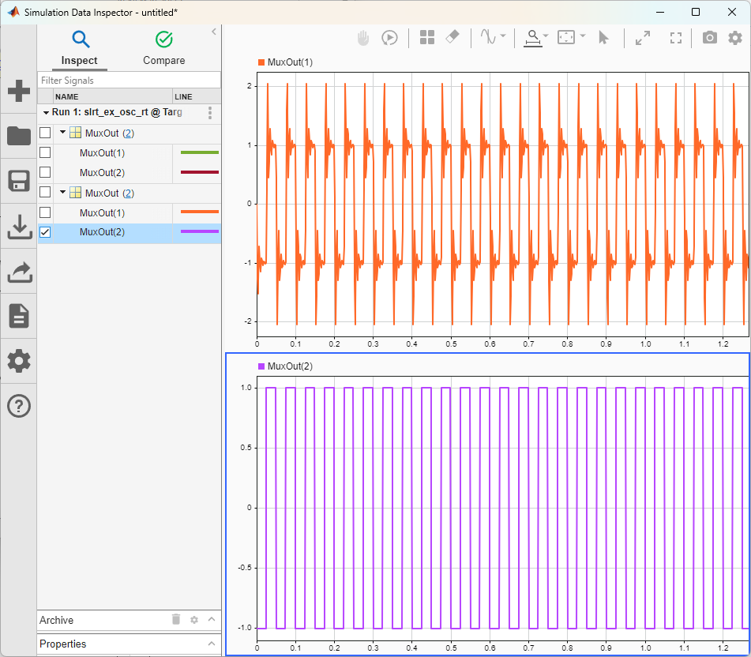Open a session with the folder icon
Viewport: 751px width, 657px height.
[x=18, y=136]
